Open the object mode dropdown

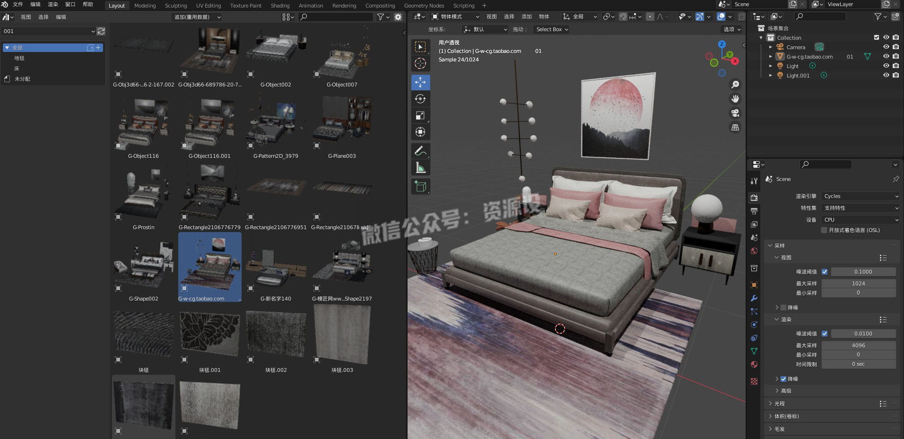(x=456, y=17)
